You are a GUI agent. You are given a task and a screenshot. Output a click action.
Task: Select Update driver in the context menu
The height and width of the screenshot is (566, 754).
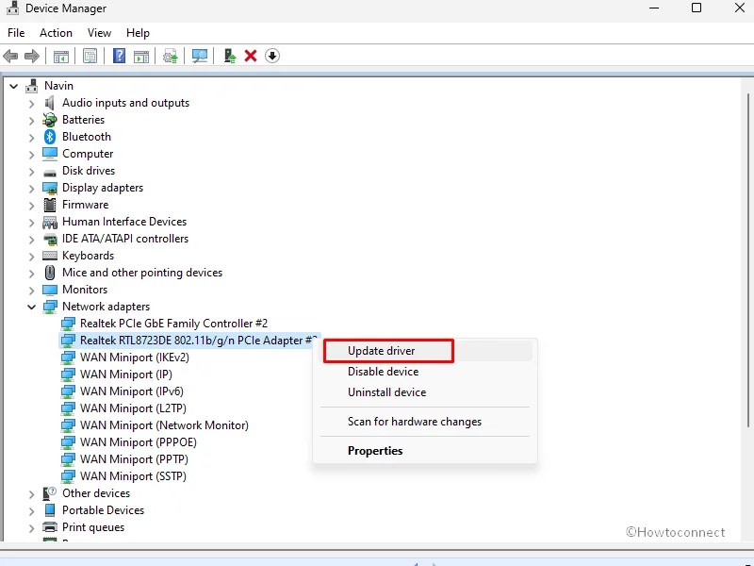(387, 350)
